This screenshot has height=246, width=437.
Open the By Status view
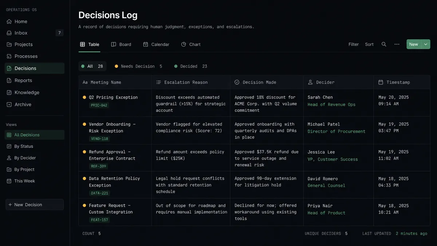[x=35, y=146]
